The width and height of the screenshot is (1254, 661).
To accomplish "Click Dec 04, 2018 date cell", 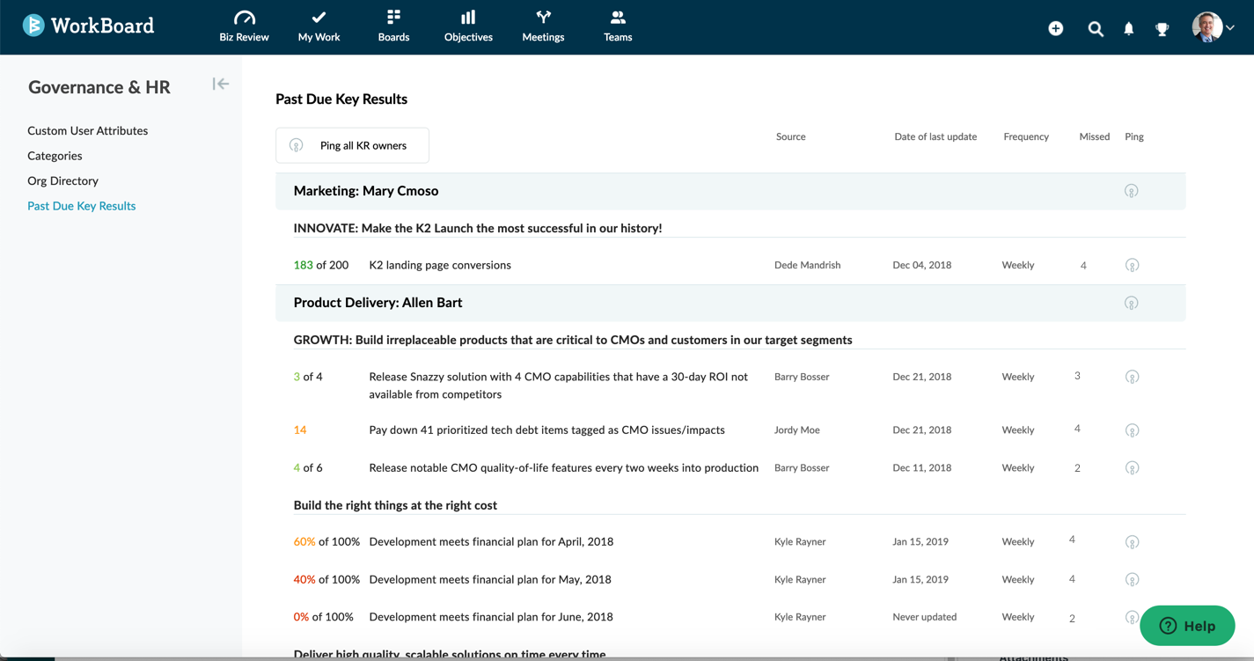I will pyautogui.click(x=921, y=265).
